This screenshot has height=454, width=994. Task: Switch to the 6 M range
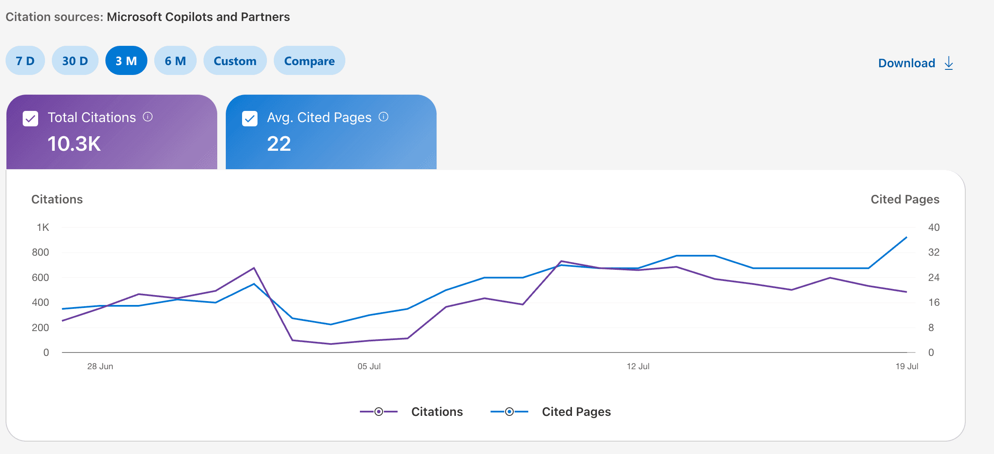175,61
